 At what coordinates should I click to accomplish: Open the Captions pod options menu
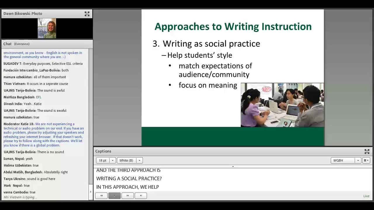[366, 160]
